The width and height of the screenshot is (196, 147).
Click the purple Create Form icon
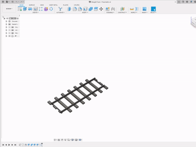pyautogui.click(x=46, y=9)
